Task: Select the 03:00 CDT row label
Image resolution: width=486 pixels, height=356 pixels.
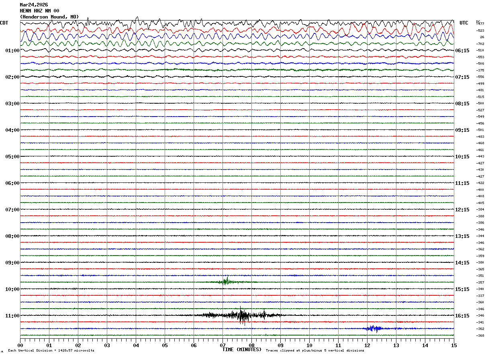Action: point(12,104)
